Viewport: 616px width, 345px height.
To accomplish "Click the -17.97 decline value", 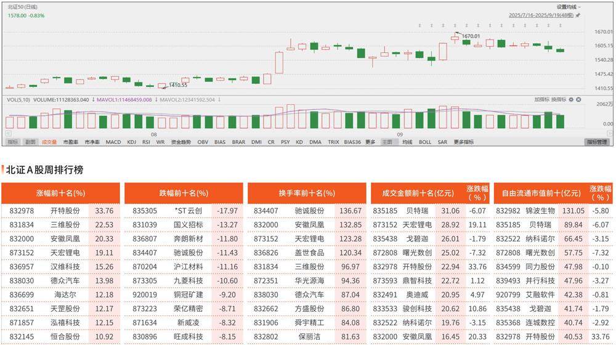I will pos(227,211).
